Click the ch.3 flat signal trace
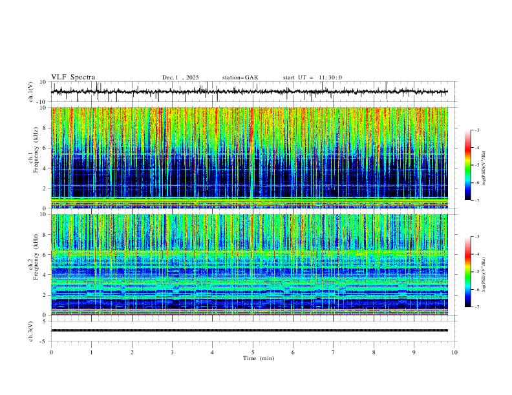Screen dimensions: 512x395 (x=249, y=330)
